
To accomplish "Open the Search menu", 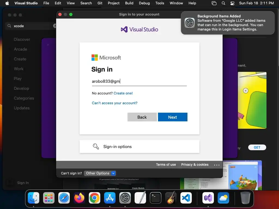I will 86,3.
